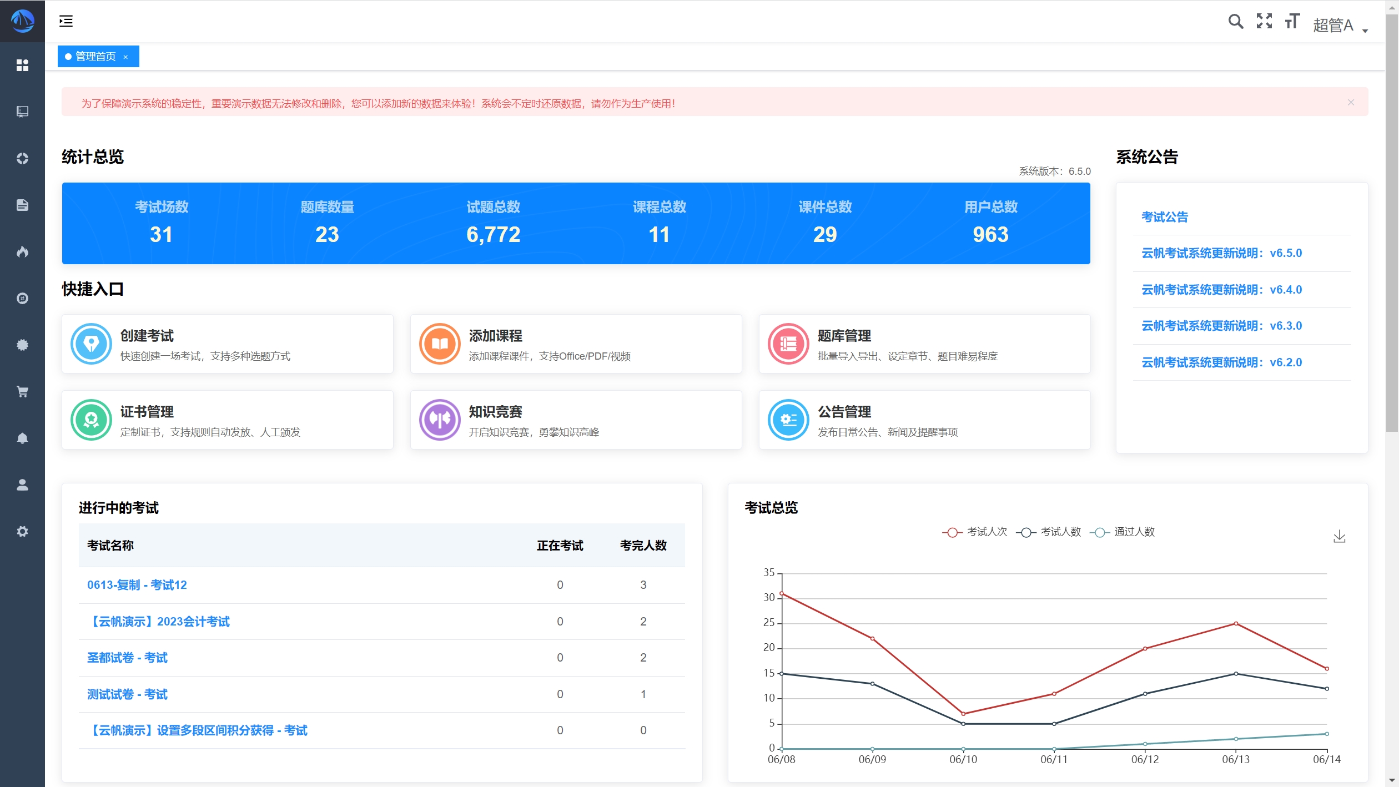Viewport: 1399px width, 787px height.
Task: Open update notes v6.5.0 announcement
Action: click(1221, 253)
